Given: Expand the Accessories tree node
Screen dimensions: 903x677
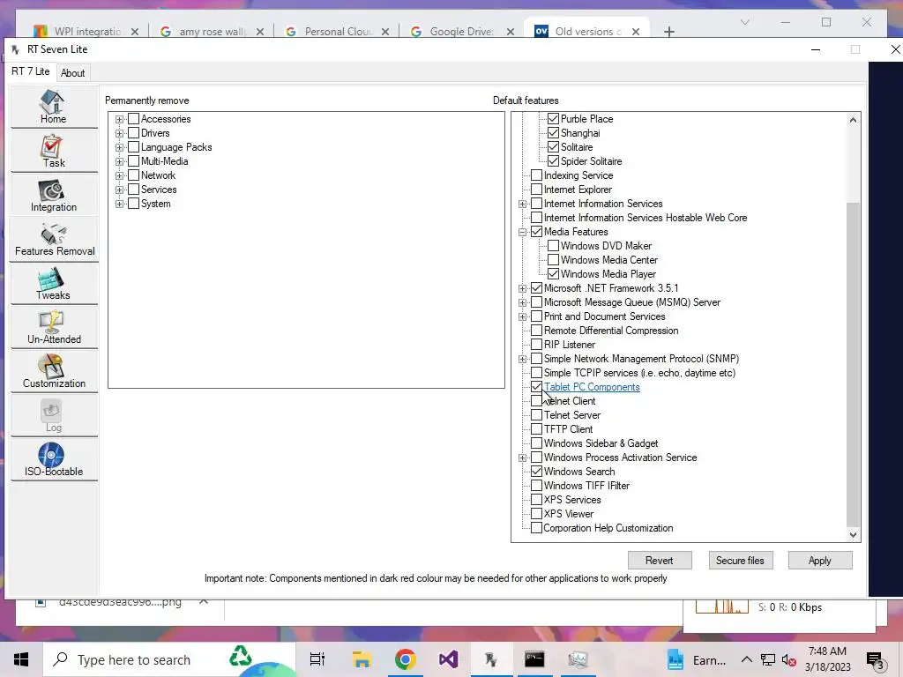Looking at the screenshot, I should click(119, 119).
